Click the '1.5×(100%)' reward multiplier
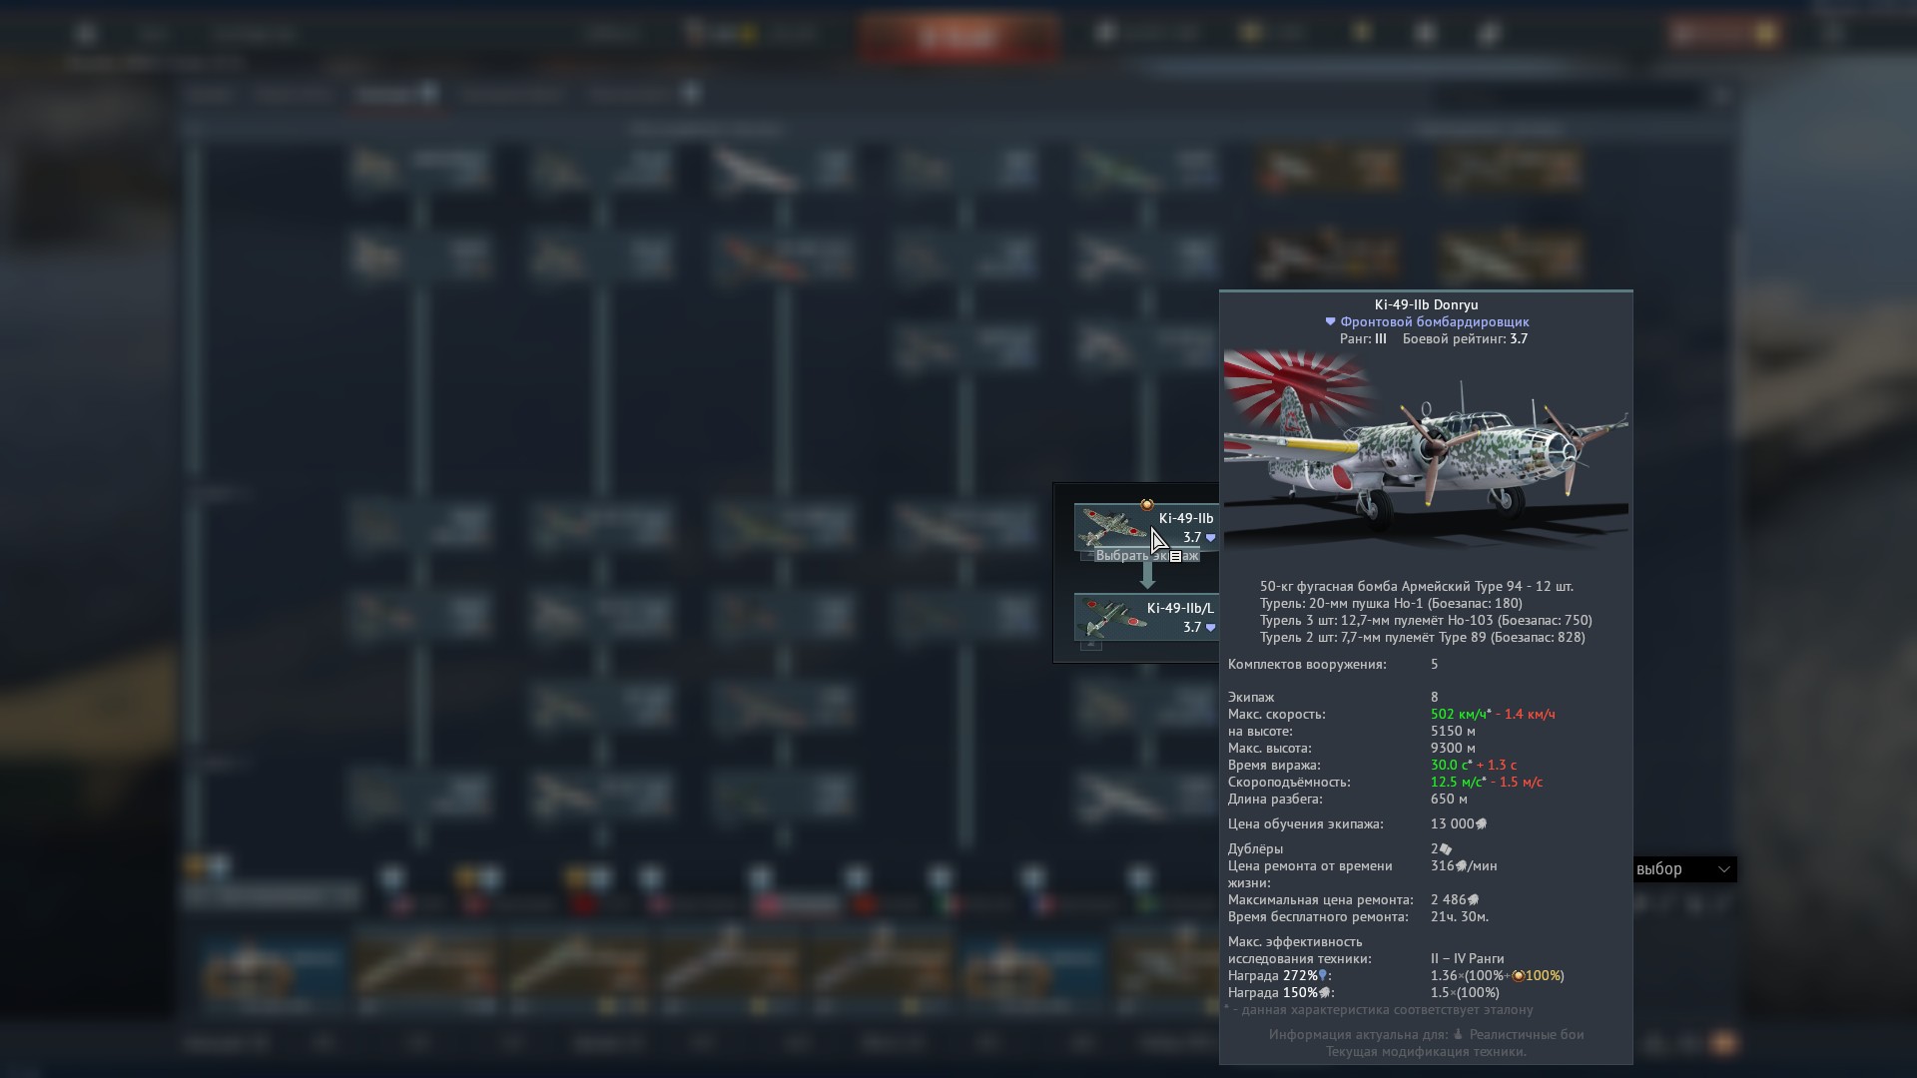This screenshot has height=1078, width=1917. point(1465,992)
